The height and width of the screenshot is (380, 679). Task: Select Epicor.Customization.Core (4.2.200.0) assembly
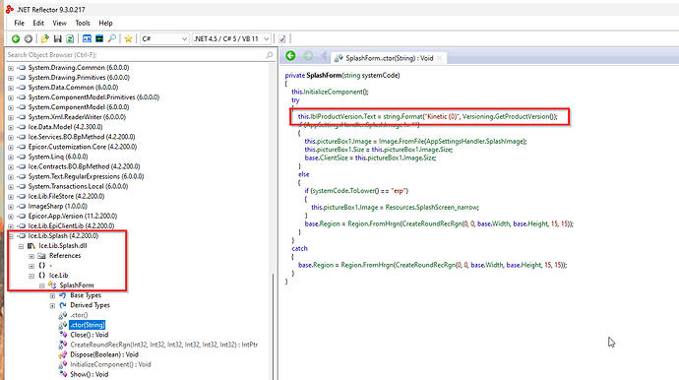(x=83, y=147)
